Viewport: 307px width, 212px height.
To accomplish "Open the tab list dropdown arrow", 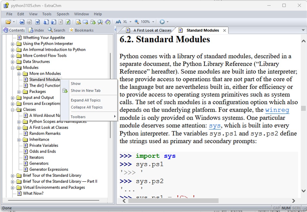I will 303,30.
